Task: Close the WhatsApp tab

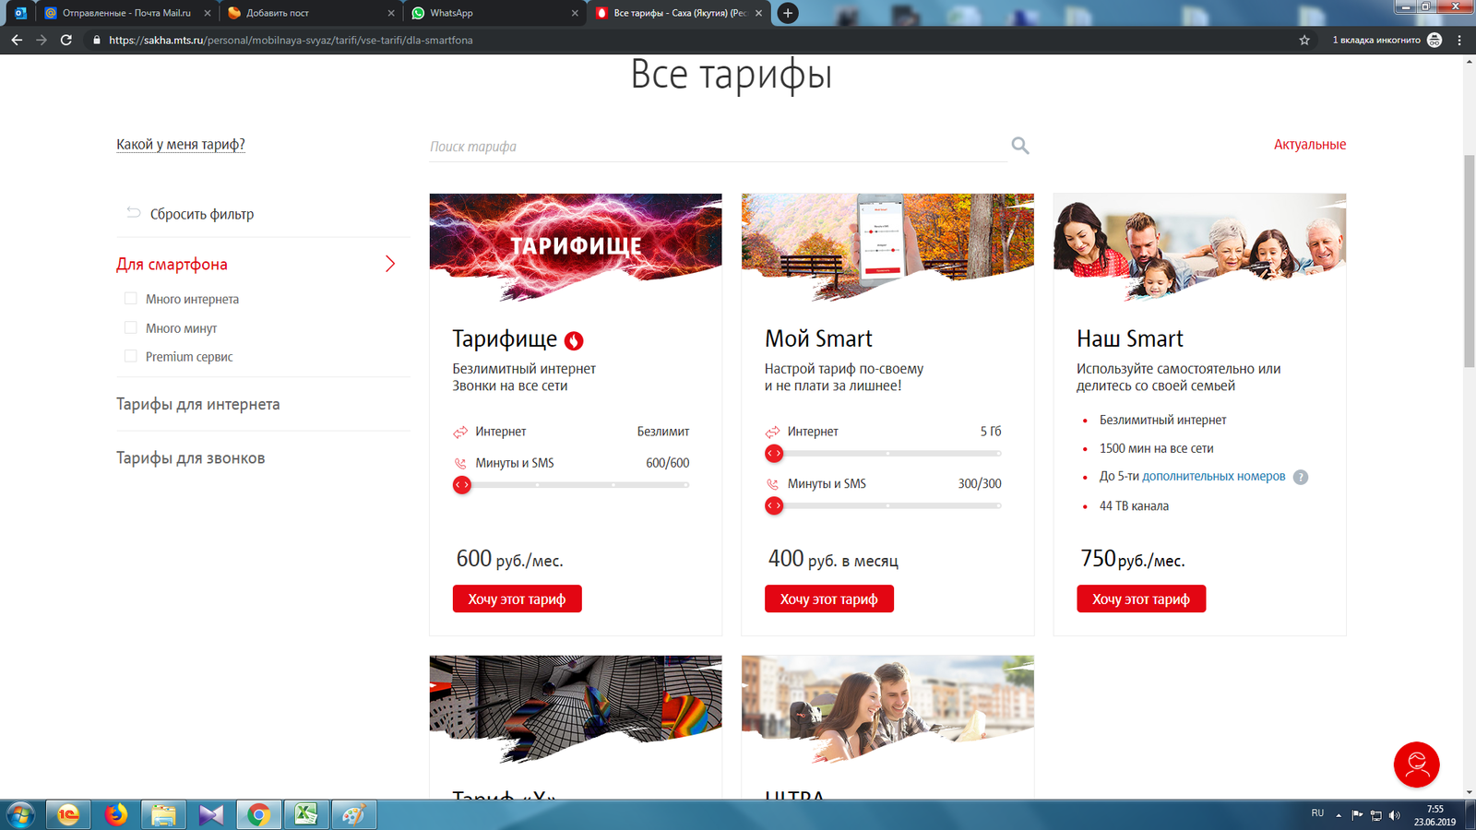Action: click(x=575, y=13)
